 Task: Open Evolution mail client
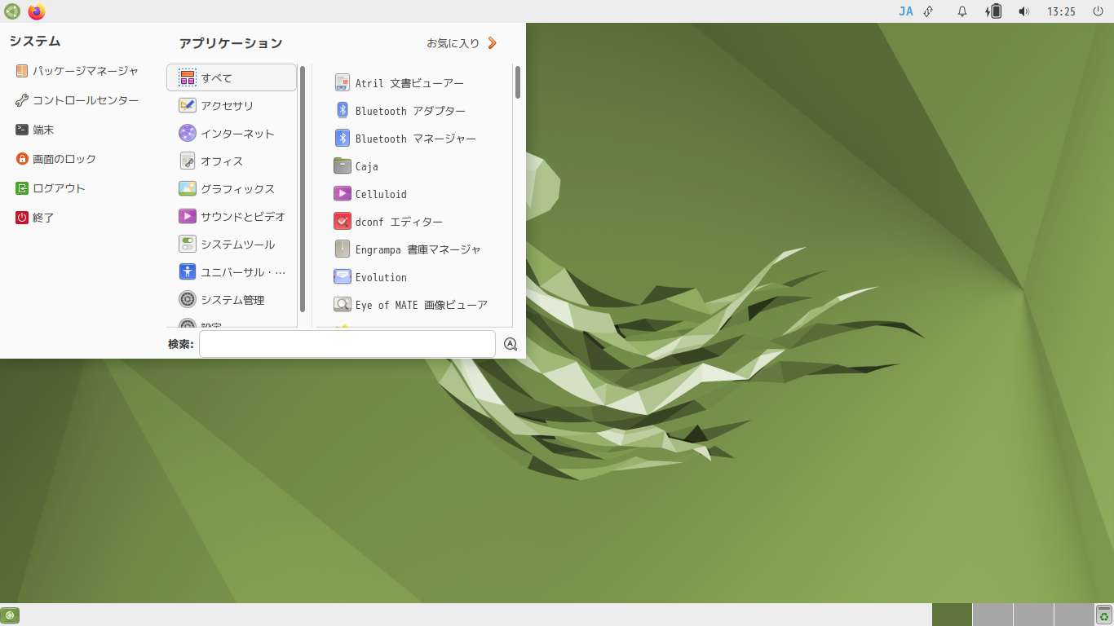(x=413, y=276)
